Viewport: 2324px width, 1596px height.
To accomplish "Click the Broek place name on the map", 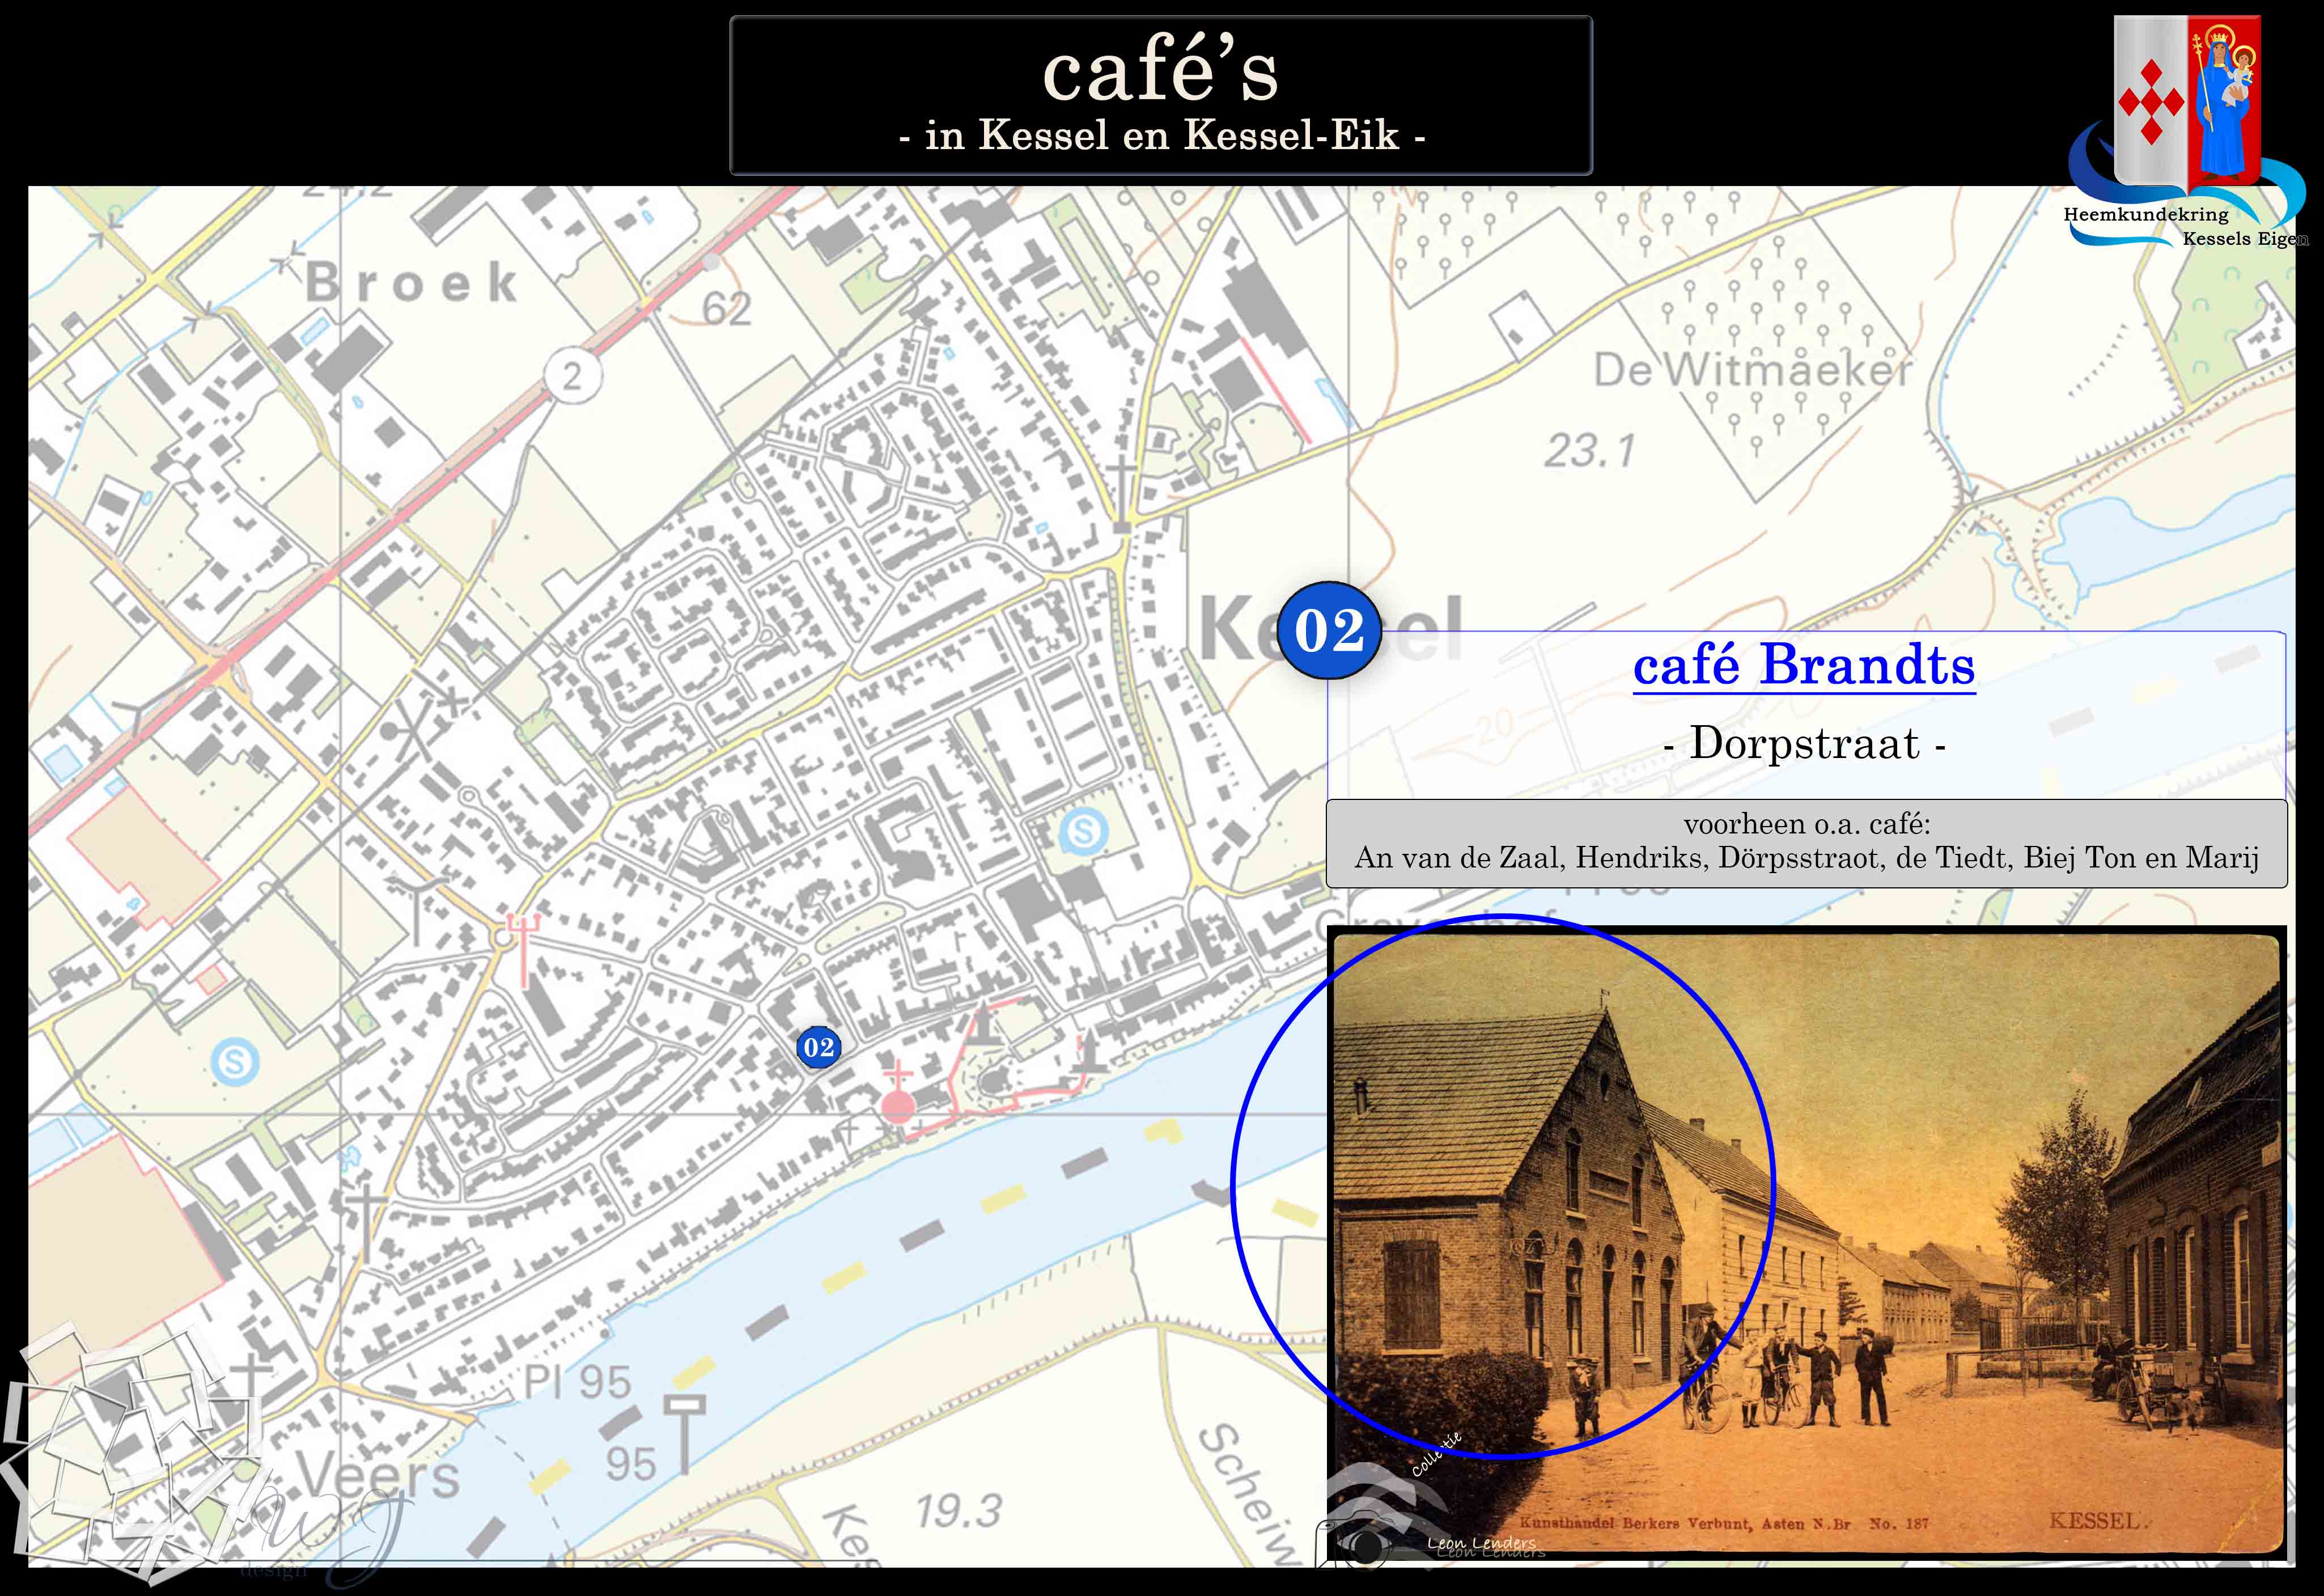I will click(x=411, y=282).
